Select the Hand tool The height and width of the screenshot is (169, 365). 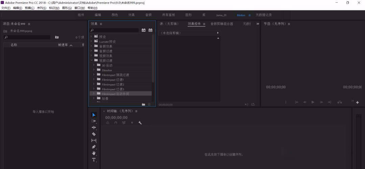(x=94, y=153)
